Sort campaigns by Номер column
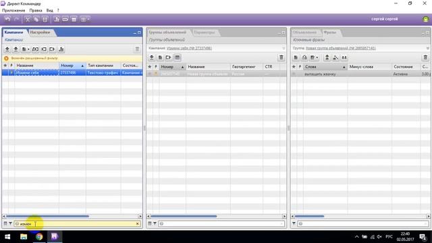This screenshot has height=243, width=432. pyautogui.click(x=72, y=65)
